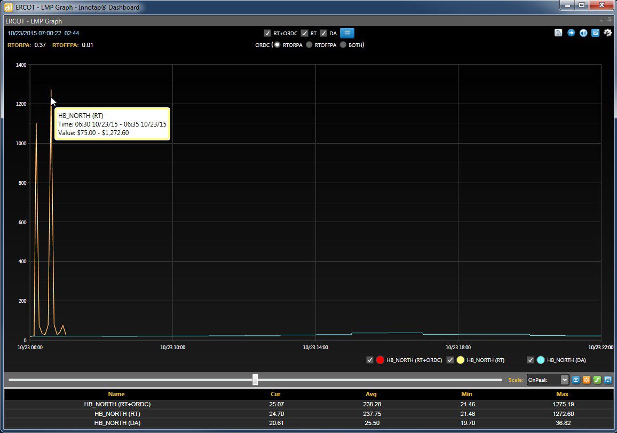Click the Name column header
The image size is (617, 433).
[116, 394]
